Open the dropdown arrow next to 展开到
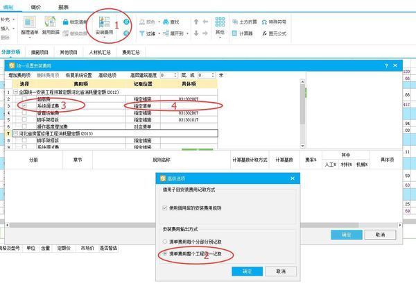 [188, 33]
